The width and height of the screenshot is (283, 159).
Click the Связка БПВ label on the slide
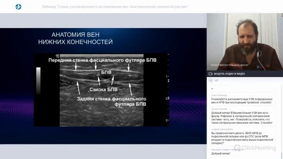point(103,89)
